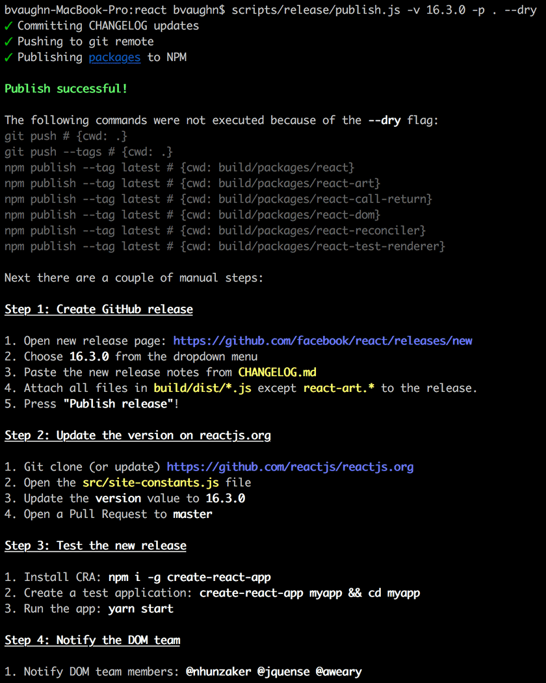Click the checkmark beside Pushing to git remote
Viewport: 546px width, 683px height.
[x=8, y=42]
